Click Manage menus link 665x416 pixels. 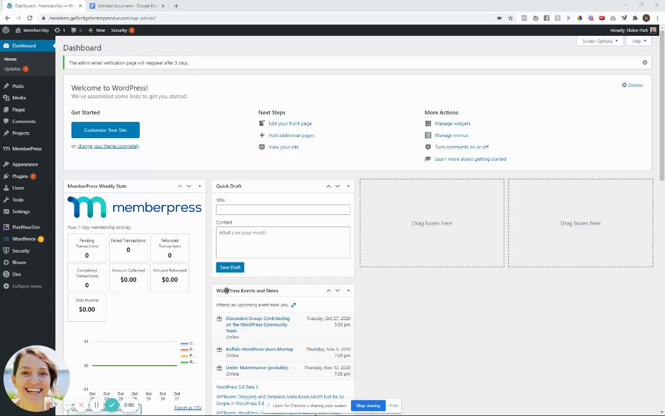[x=451, y=135]
